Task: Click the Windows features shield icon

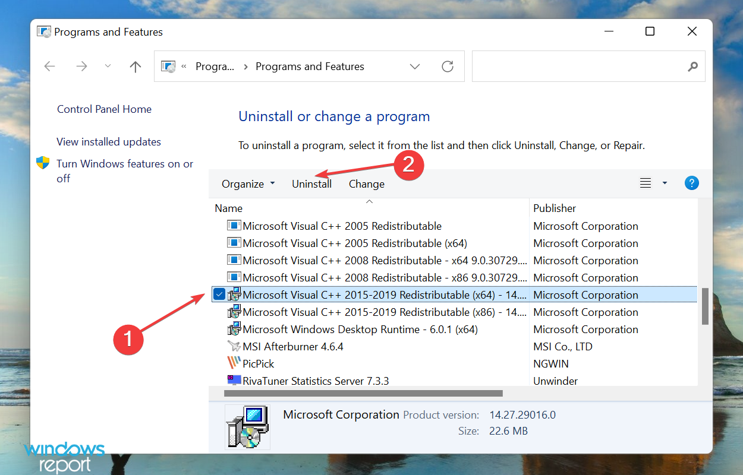Action: (43, 163)
